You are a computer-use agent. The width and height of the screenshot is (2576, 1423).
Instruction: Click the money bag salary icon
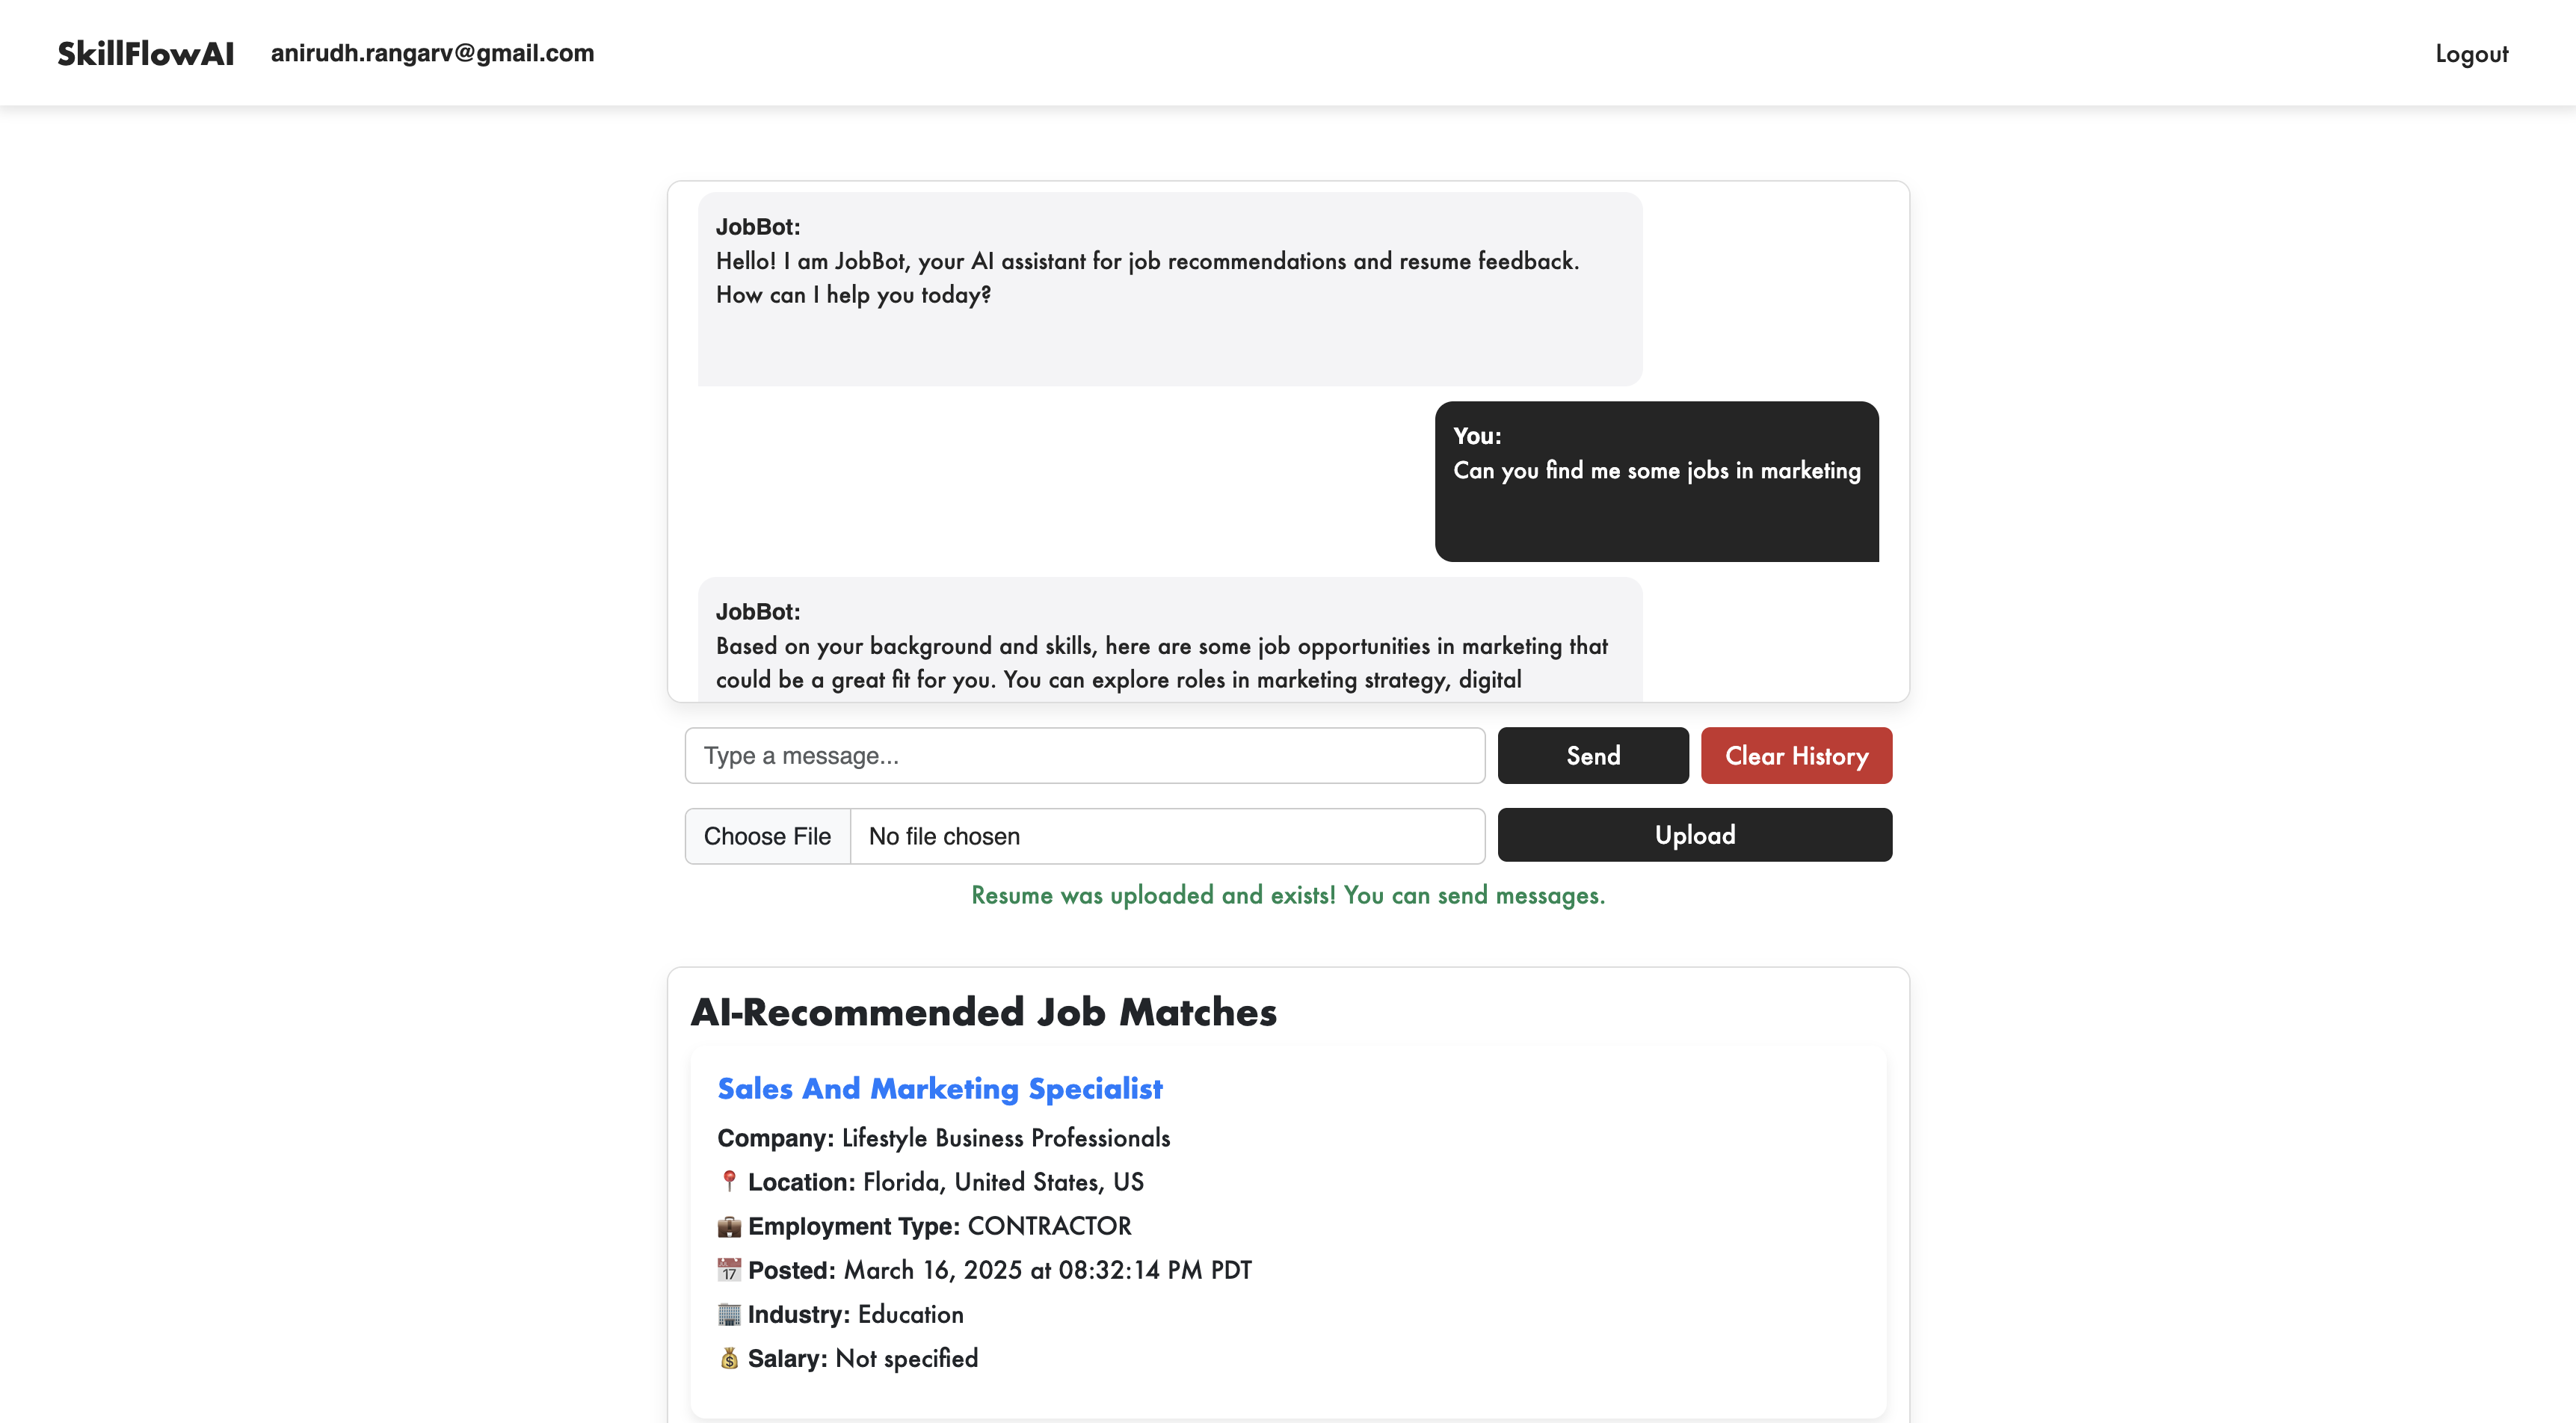tap(729, 1358)
